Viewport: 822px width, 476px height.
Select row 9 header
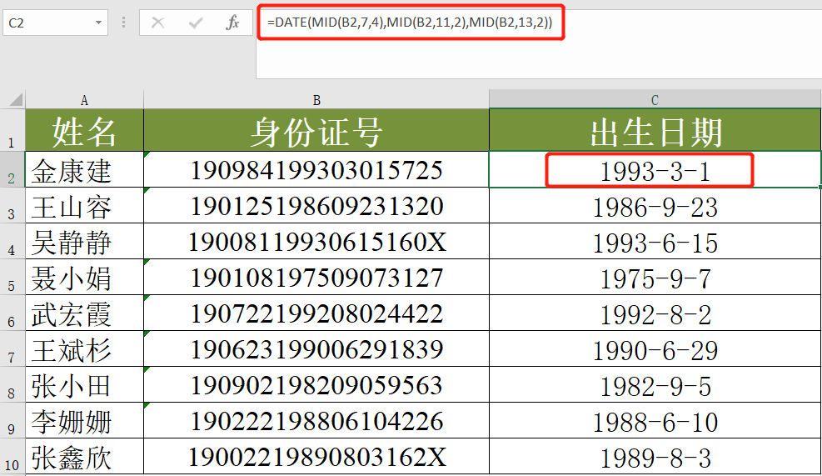[x=12, y=420]
